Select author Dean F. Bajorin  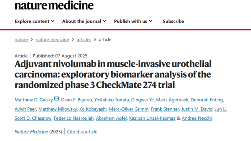point(77,100)
